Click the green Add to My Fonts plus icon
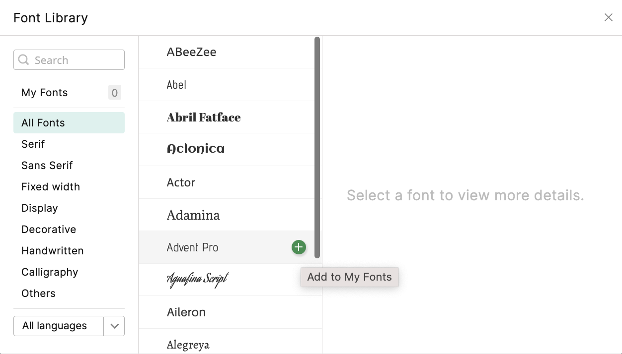This screenshot has width=622, height=354. (299, 247)
